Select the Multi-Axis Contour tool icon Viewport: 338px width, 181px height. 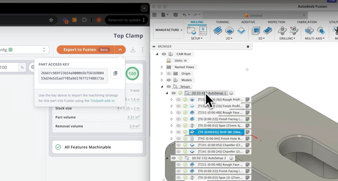[x=321, y=31]
